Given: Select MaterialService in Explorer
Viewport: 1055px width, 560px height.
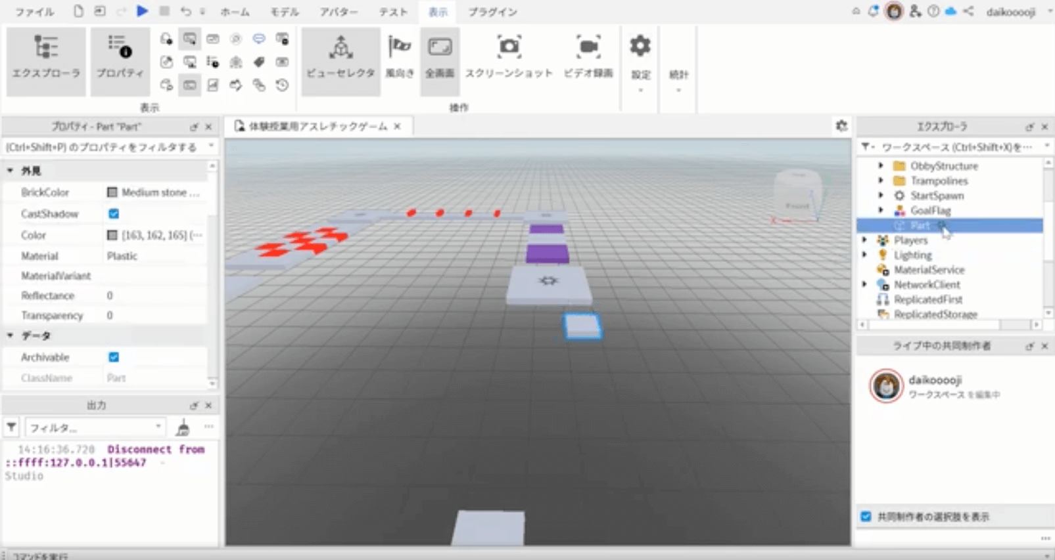Looking at the screenshot, I should click(x=928, y=270).
